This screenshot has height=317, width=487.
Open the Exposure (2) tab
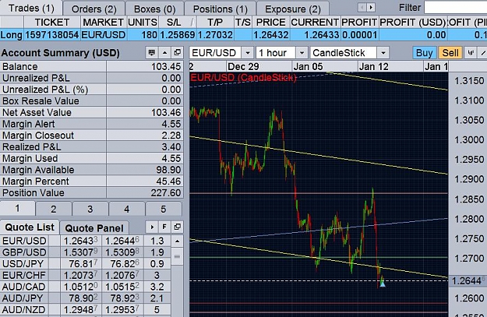pyautogui.click(x=293, y=9)
